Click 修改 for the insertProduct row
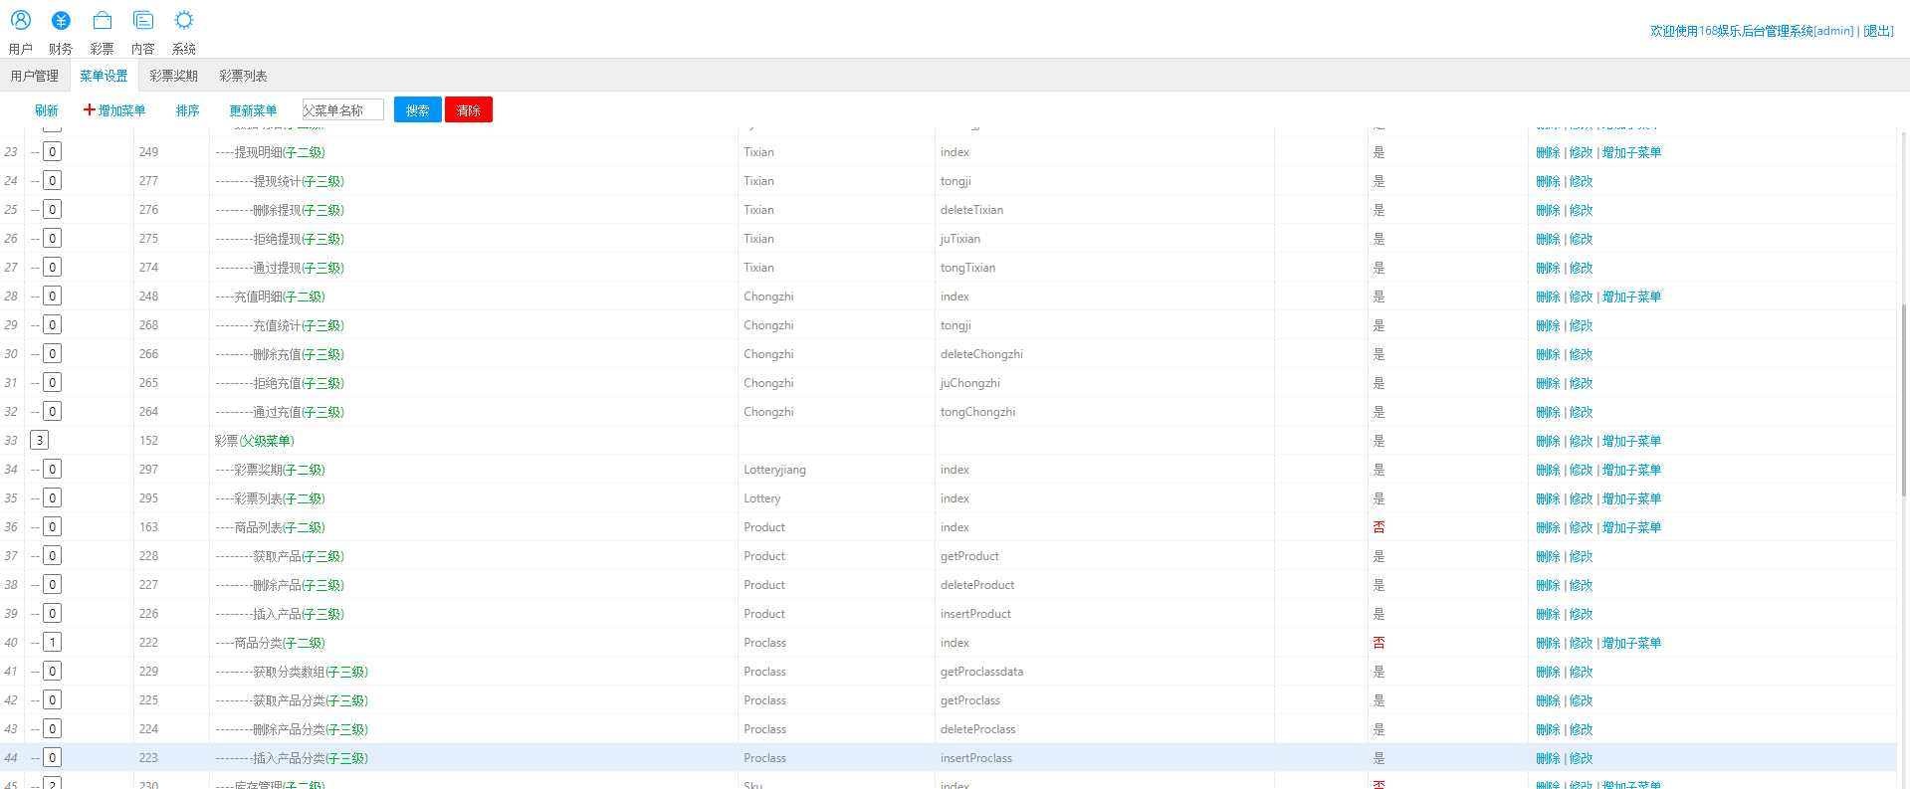Image resolution: width=1910 pixels, height=789 pixels. point(1581,615)
